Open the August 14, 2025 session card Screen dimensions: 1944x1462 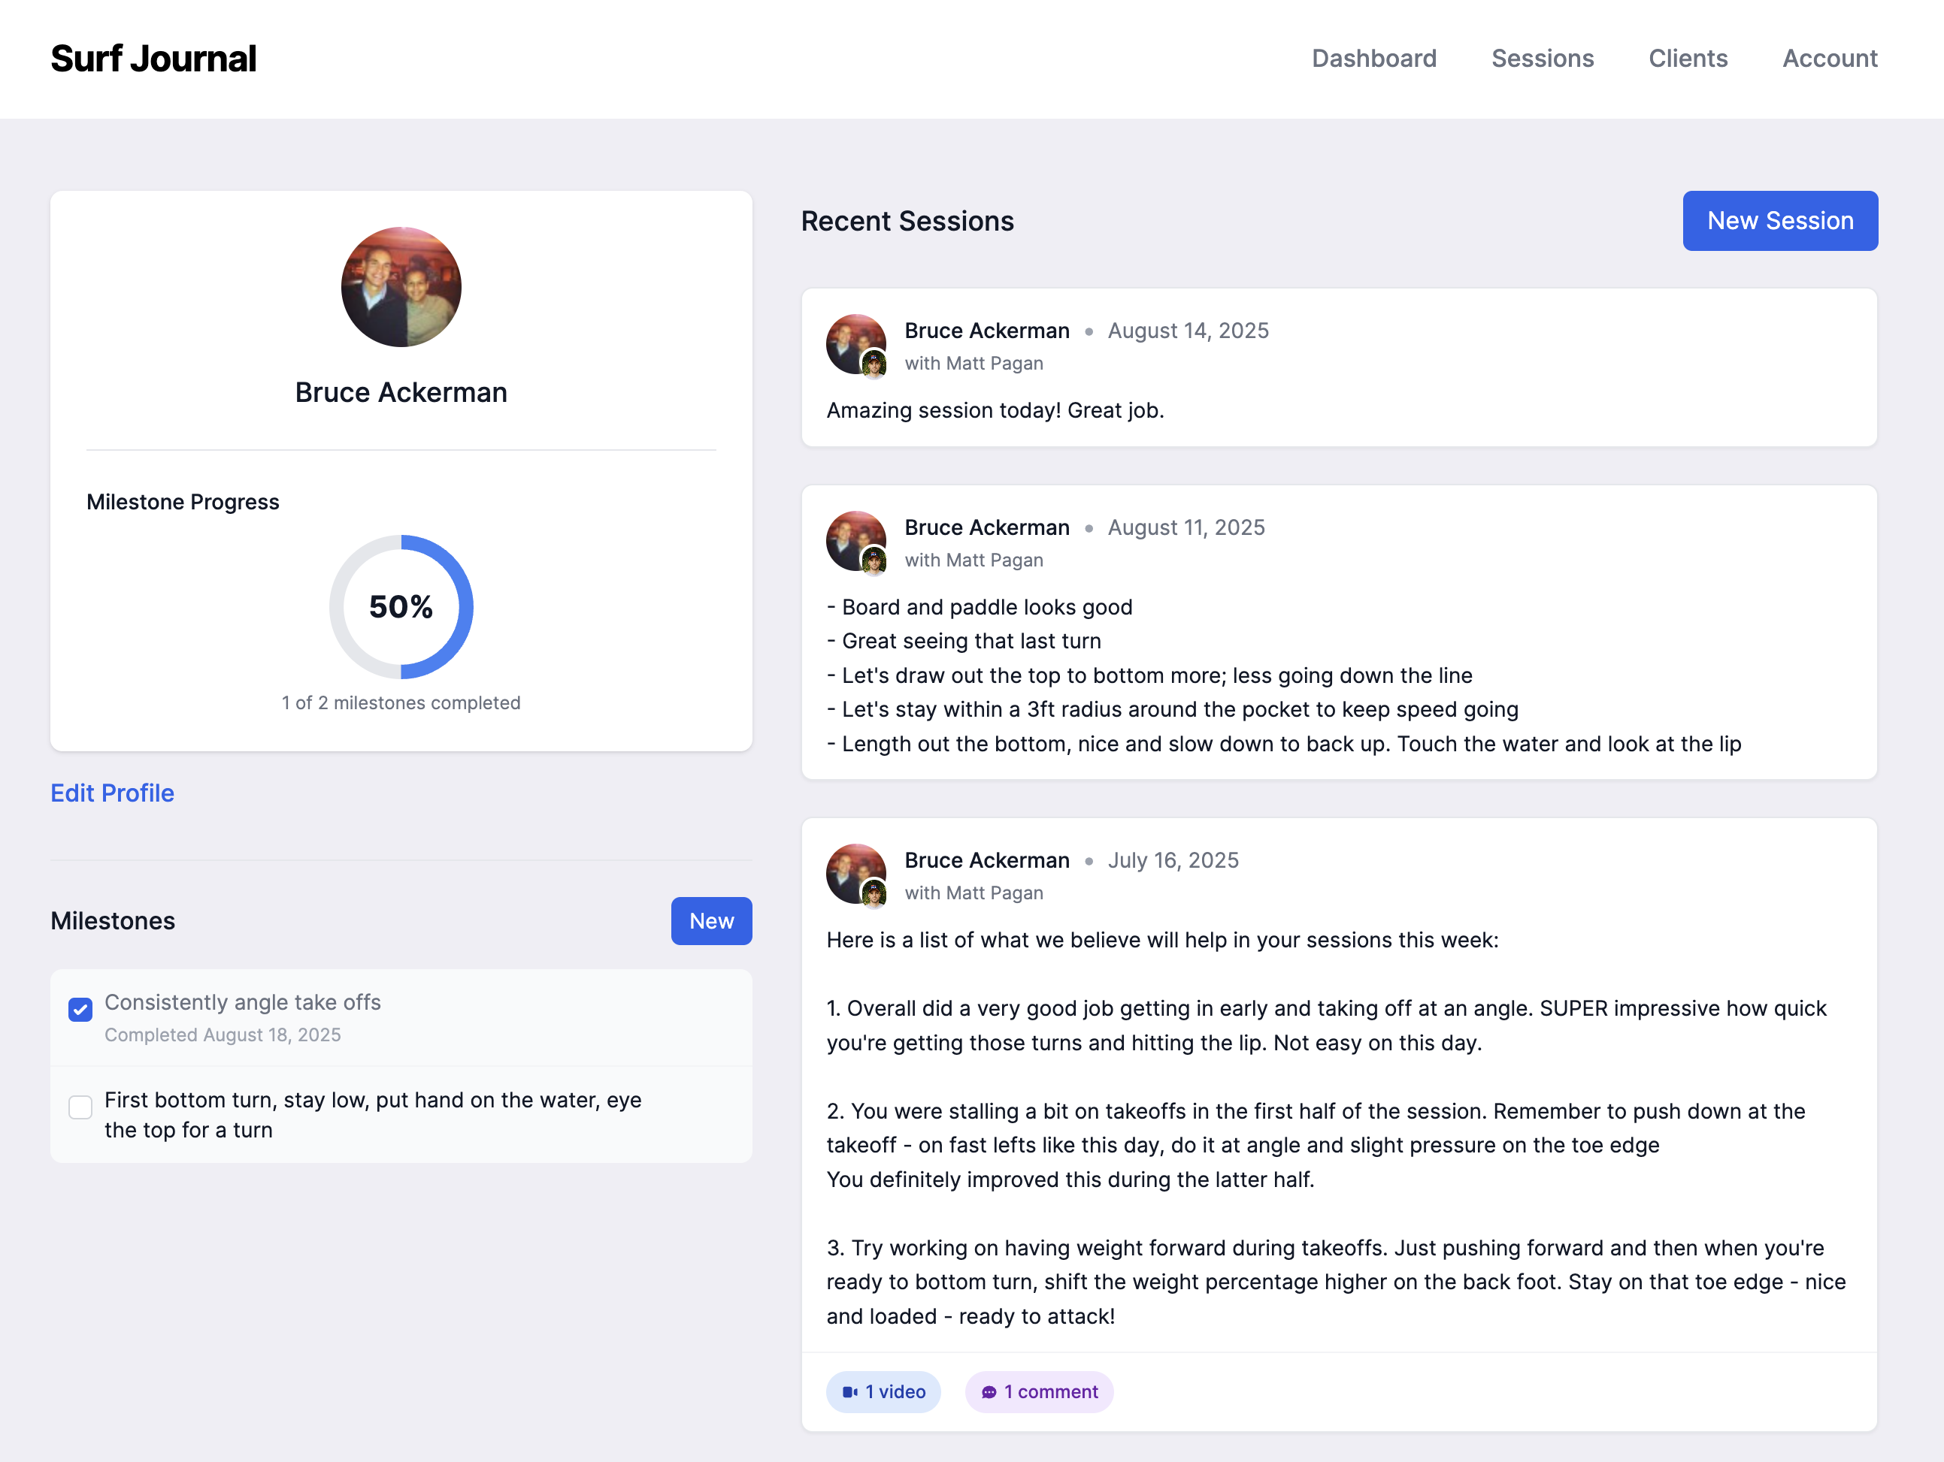click(1337, 409)
